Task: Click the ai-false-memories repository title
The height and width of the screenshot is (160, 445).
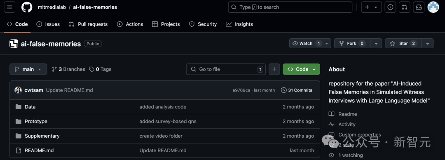Action: point(51,43)
